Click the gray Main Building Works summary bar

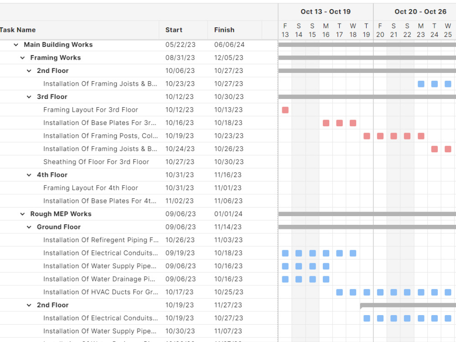click(x=367, y=45)
